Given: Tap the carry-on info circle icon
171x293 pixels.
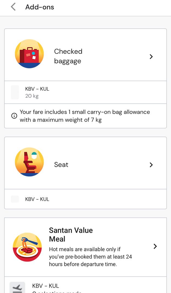Looking at the screenshot, I should pos(14,116).
